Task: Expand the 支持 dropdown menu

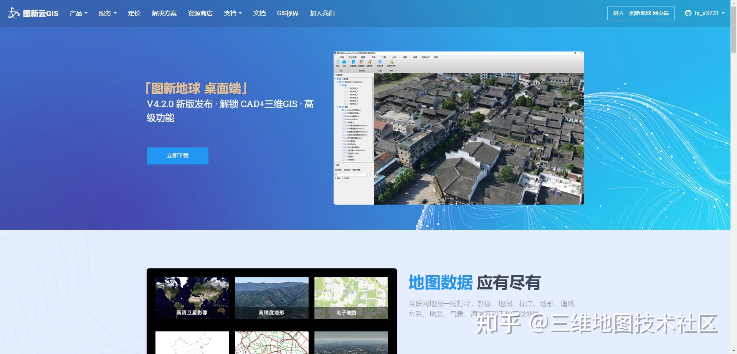Action: 233,13
